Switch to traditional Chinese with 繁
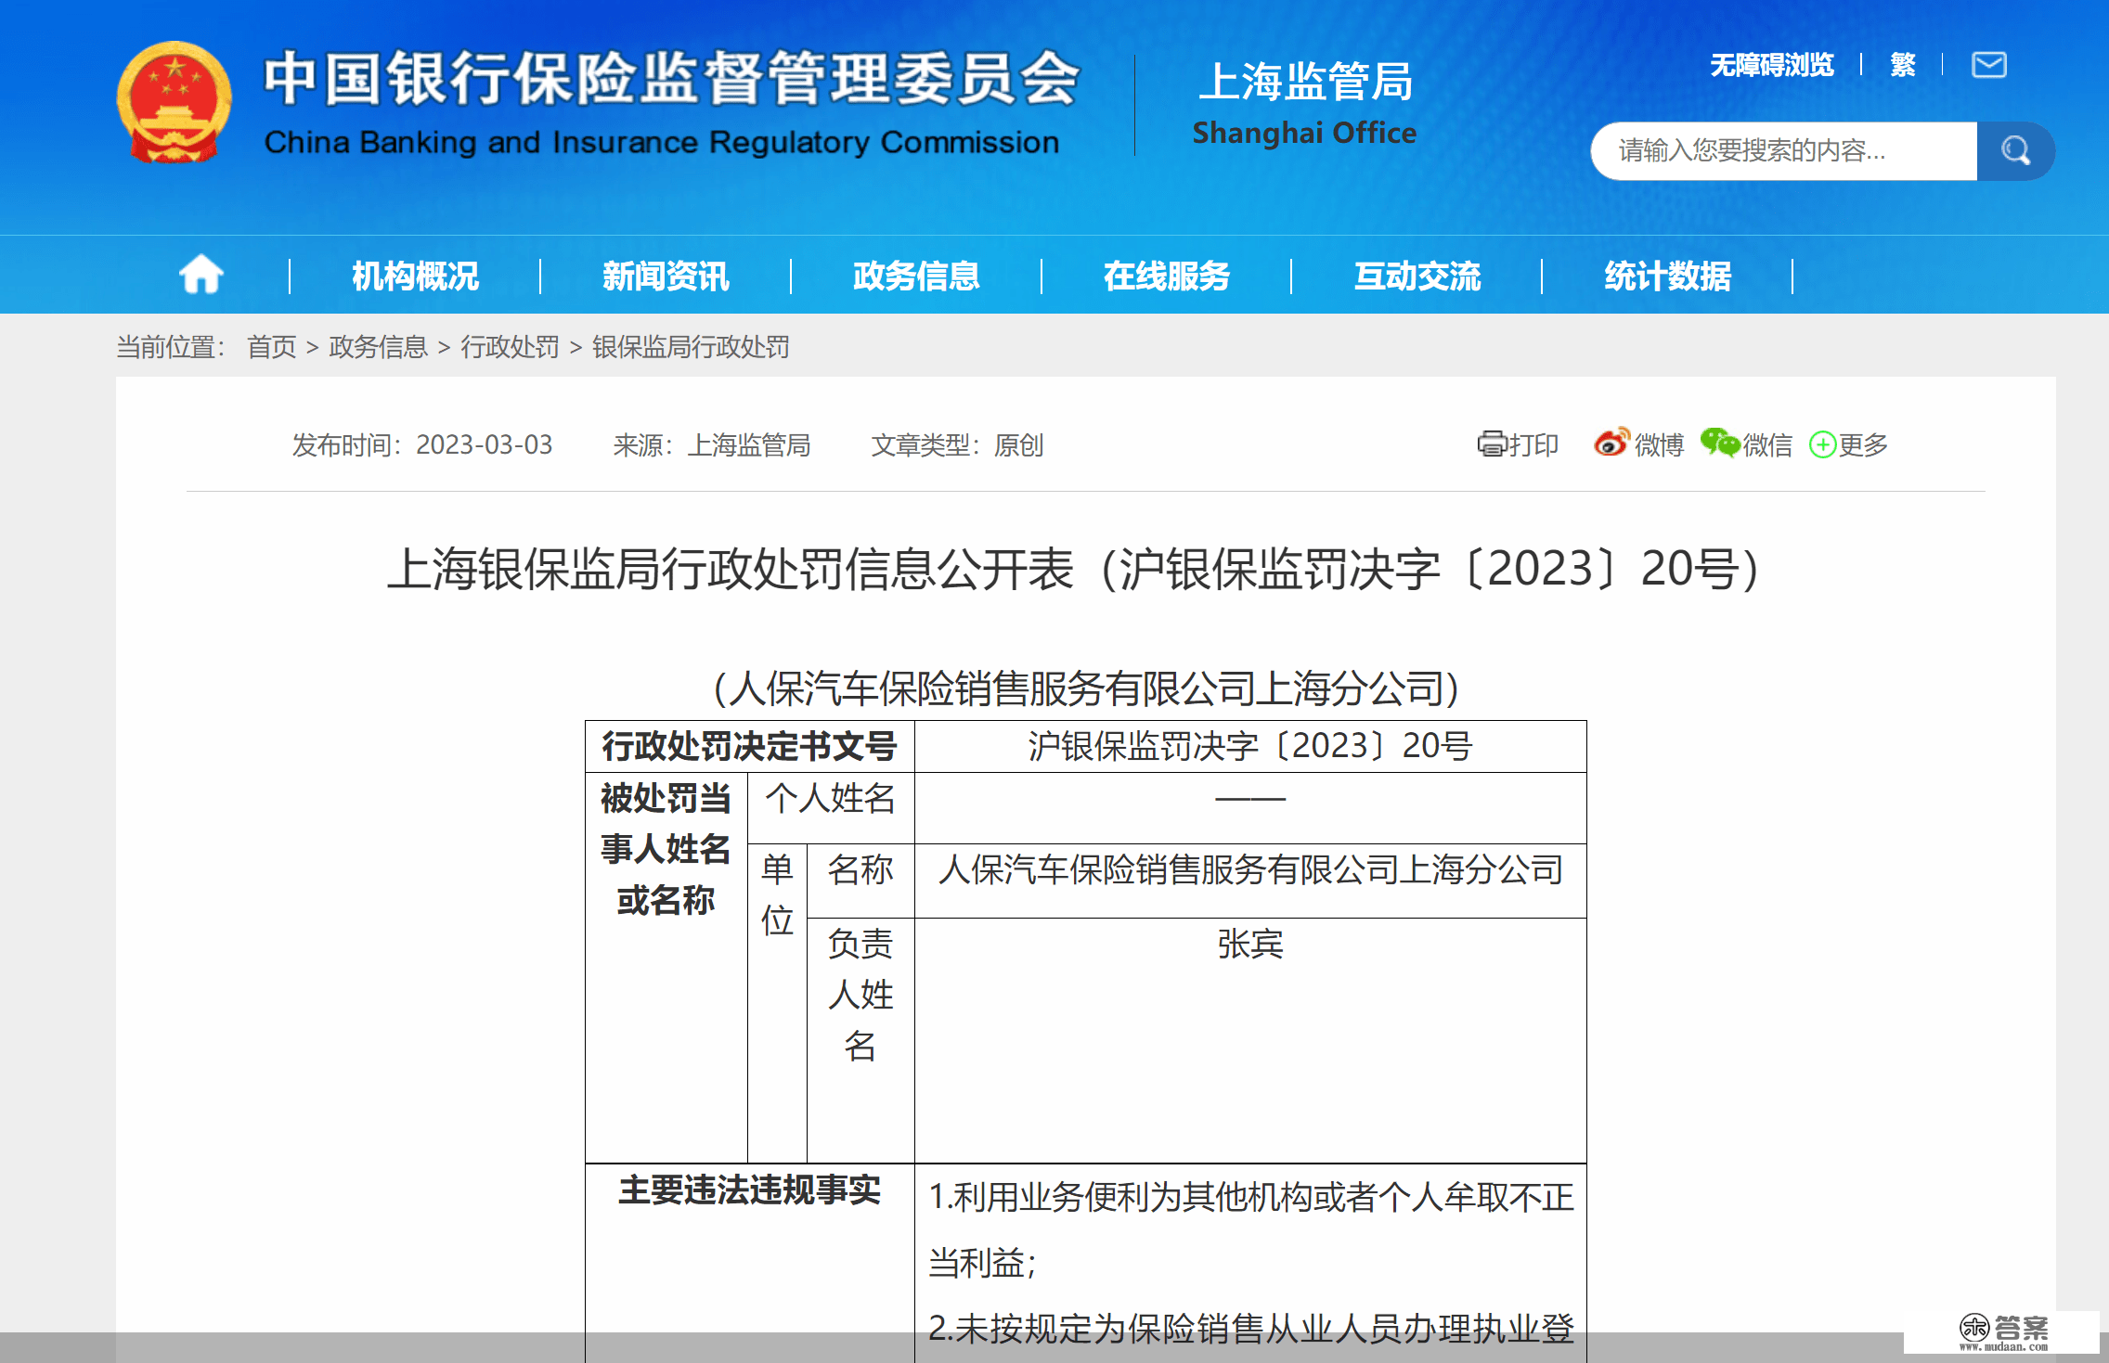The width and height of the screenshot is (2109, 1363). (x=1903, y=65)
